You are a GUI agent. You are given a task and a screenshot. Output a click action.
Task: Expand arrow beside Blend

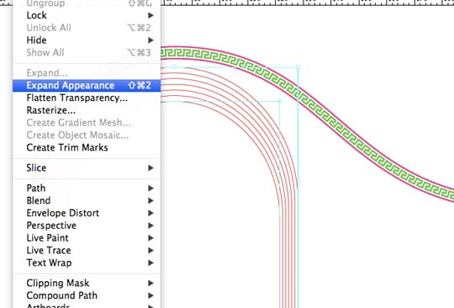pos(150,201)
